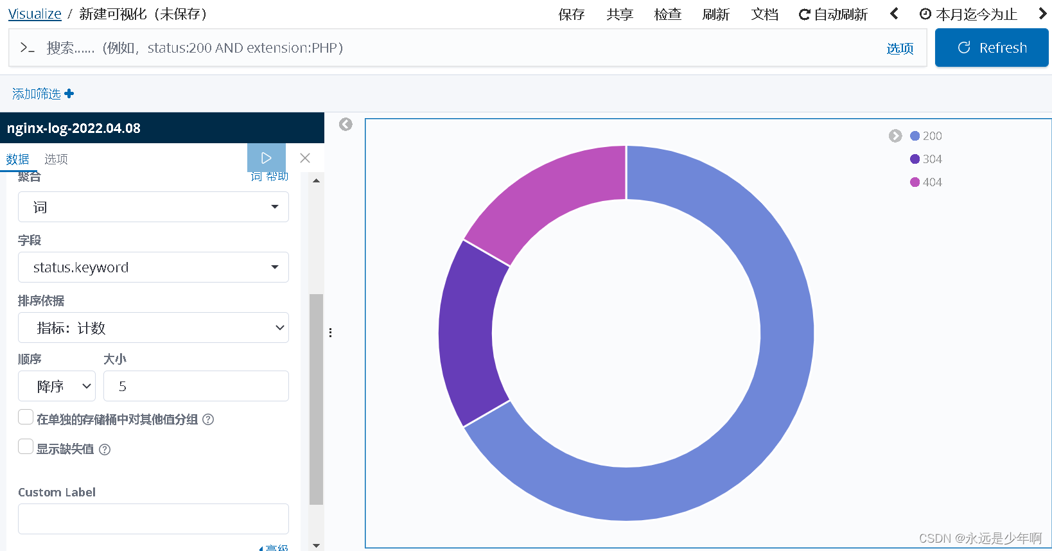The width and height of the screenshot is (1052, 551).
Task: Open order dropdown 降序
Action: (x=57, y=386)
